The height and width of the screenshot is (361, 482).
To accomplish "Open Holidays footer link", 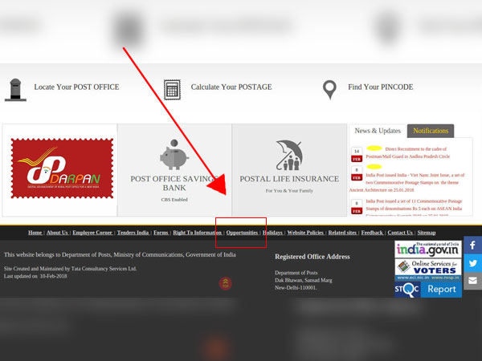I will point(272,233).
